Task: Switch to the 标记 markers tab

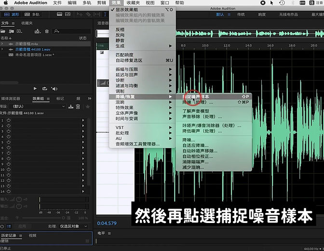Action: (x=60, y=98)
